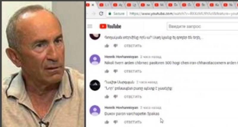Viewport: 238px width, 127px height.
Task: Open the YouTube hamburger menu
Action: [90, 26]
